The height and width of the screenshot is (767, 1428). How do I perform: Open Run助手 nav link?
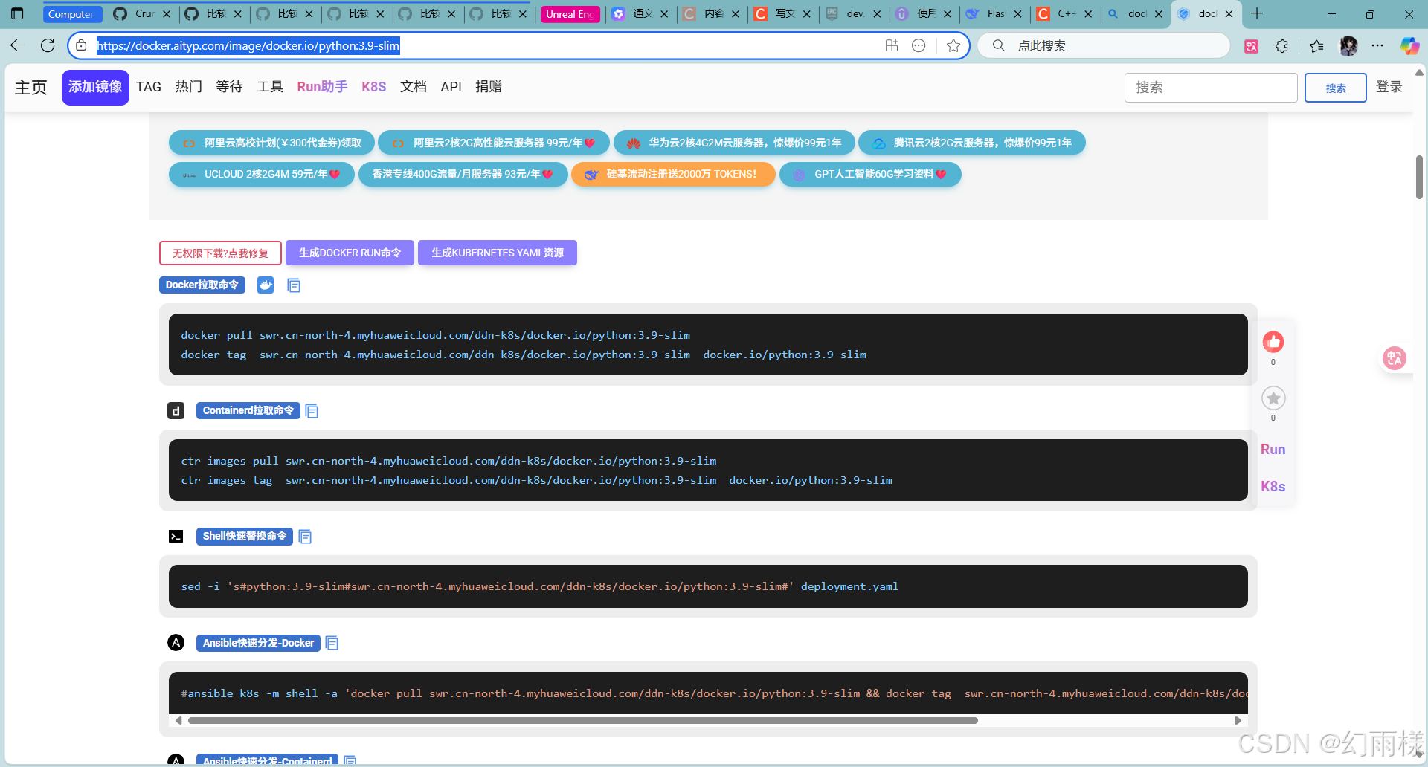coord(322,87)
